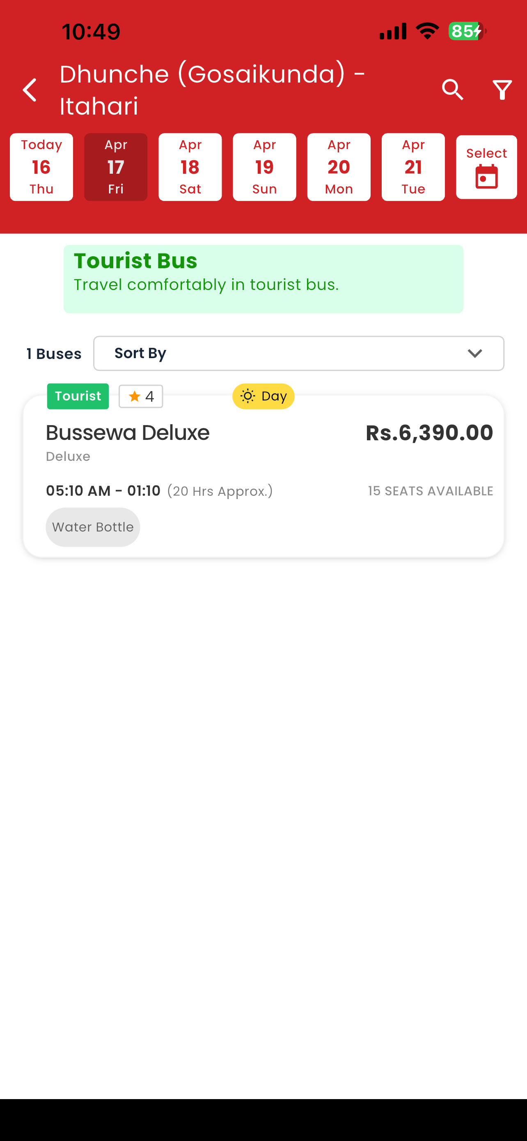The image size is (527, 1141).
Task: Tap the Rs.6,390.00 fare price
Action: [x=429, y=433]
